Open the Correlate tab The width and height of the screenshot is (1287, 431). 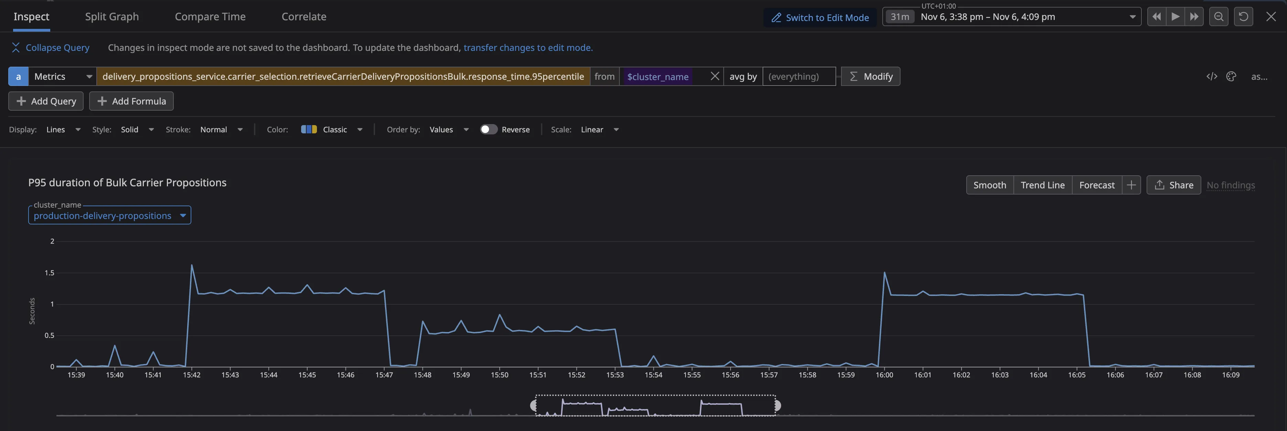pyautogui.click(x=304, y=16)
